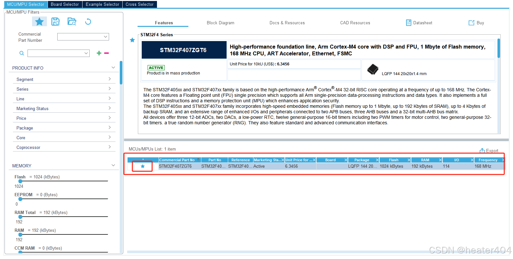Open the CAD Resources tab

[x=355, y=23]
